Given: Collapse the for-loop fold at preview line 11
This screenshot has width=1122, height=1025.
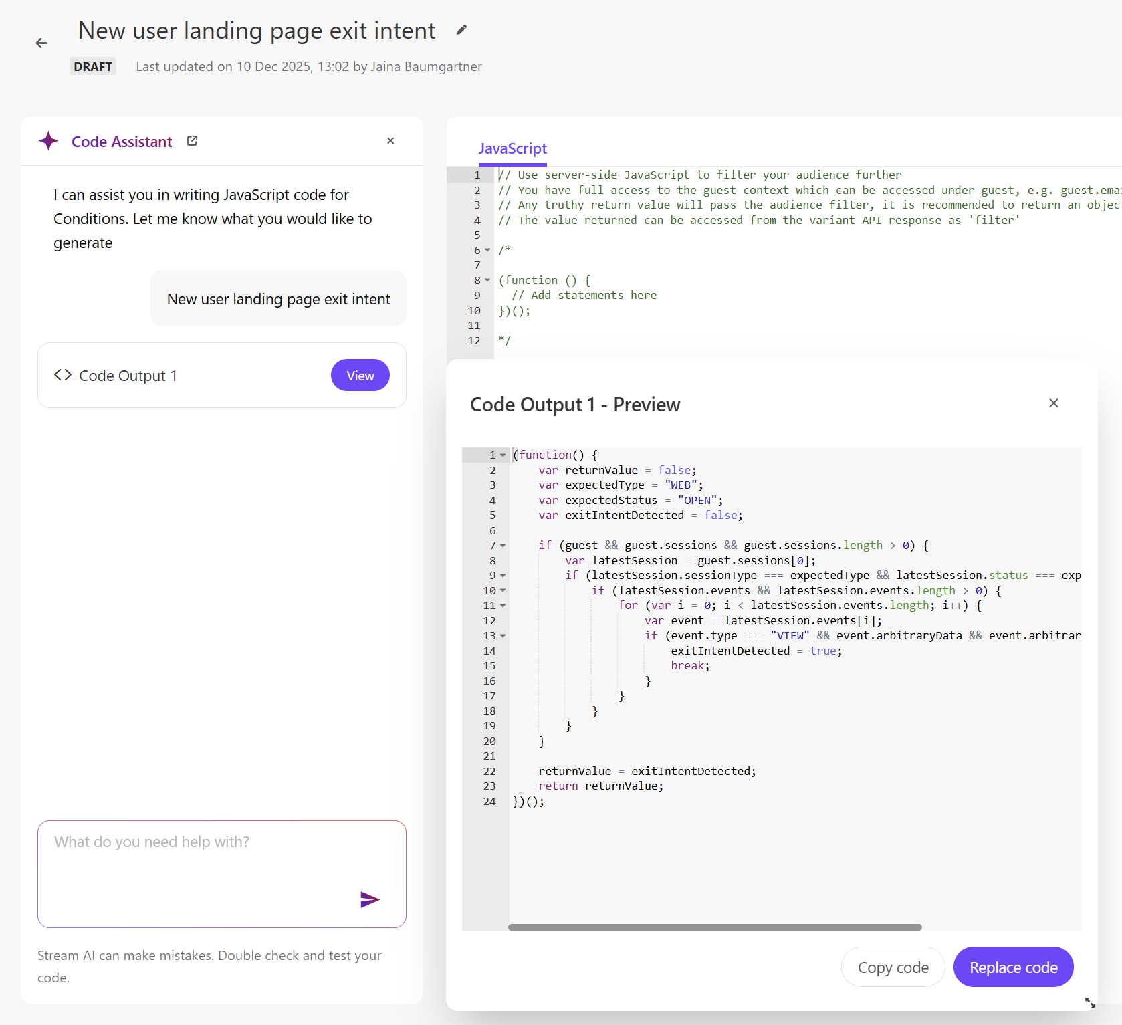Looking at the screenshot, I should coord(503,606).
